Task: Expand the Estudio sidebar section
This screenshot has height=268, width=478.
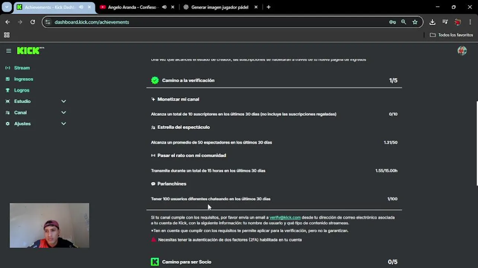Action: point(64,101)
